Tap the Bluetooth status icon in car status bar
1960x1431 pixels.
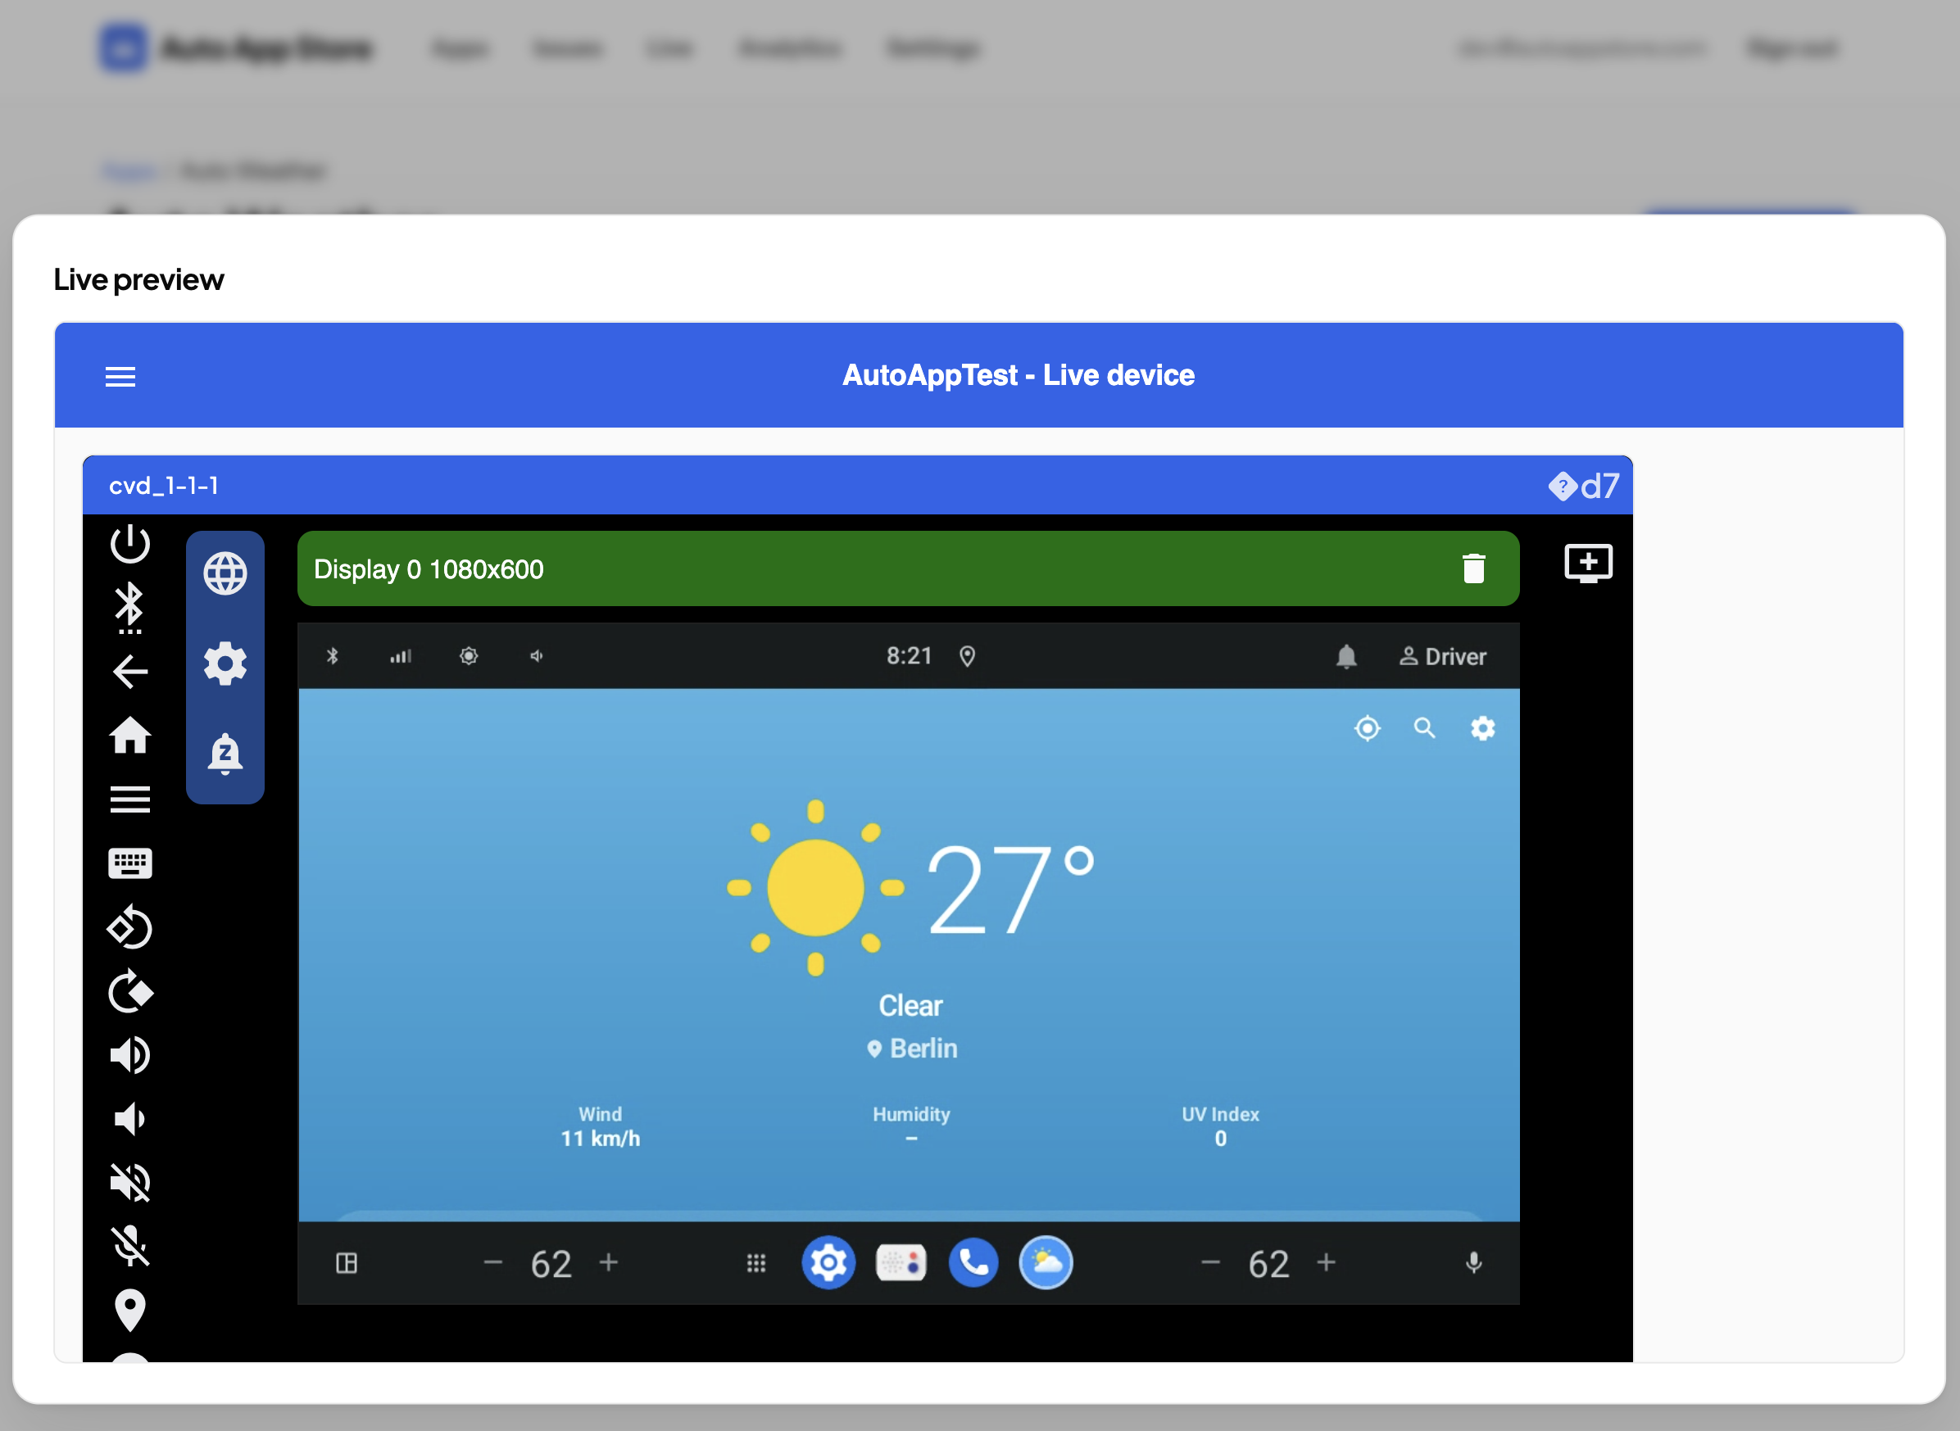(332, 656)
